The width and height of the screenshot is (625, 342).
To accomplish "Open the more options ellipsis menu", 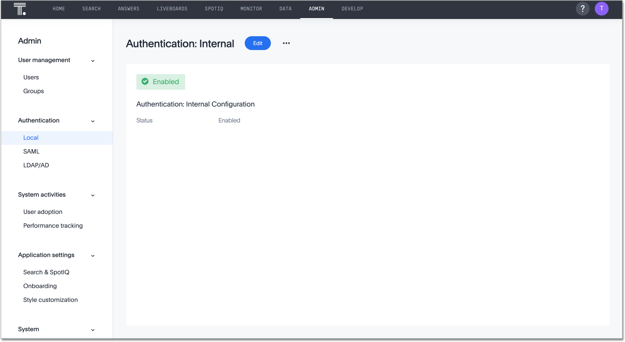I will click(x=286, y=43).
